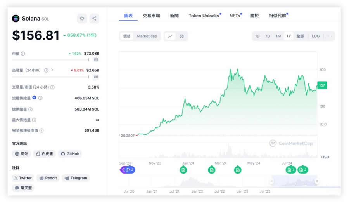Select the 1M time range
The height and width of the screenshot is (205, 349).
pos(278,36)
